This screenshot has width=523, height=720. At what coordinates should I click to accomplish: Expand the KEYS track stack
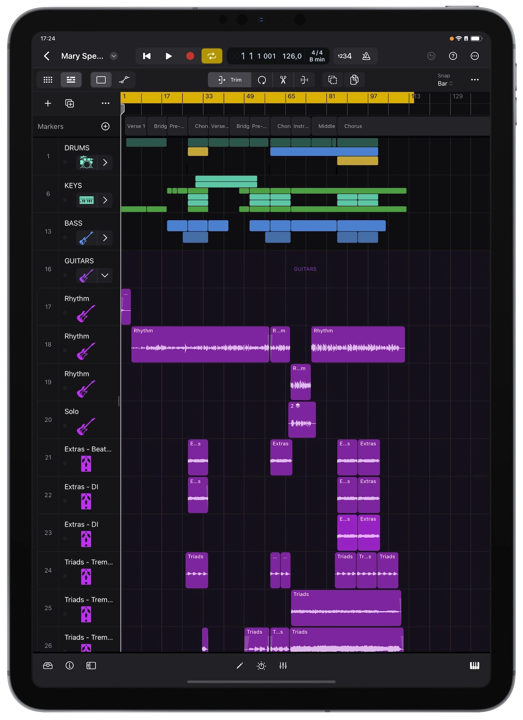[105, 200]
